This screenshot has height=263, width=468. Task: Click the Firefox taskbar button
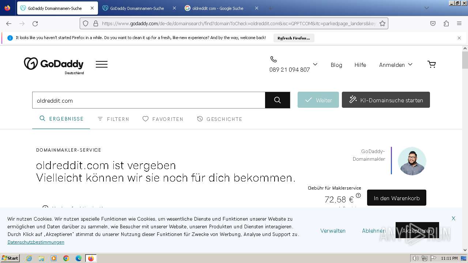91,258
